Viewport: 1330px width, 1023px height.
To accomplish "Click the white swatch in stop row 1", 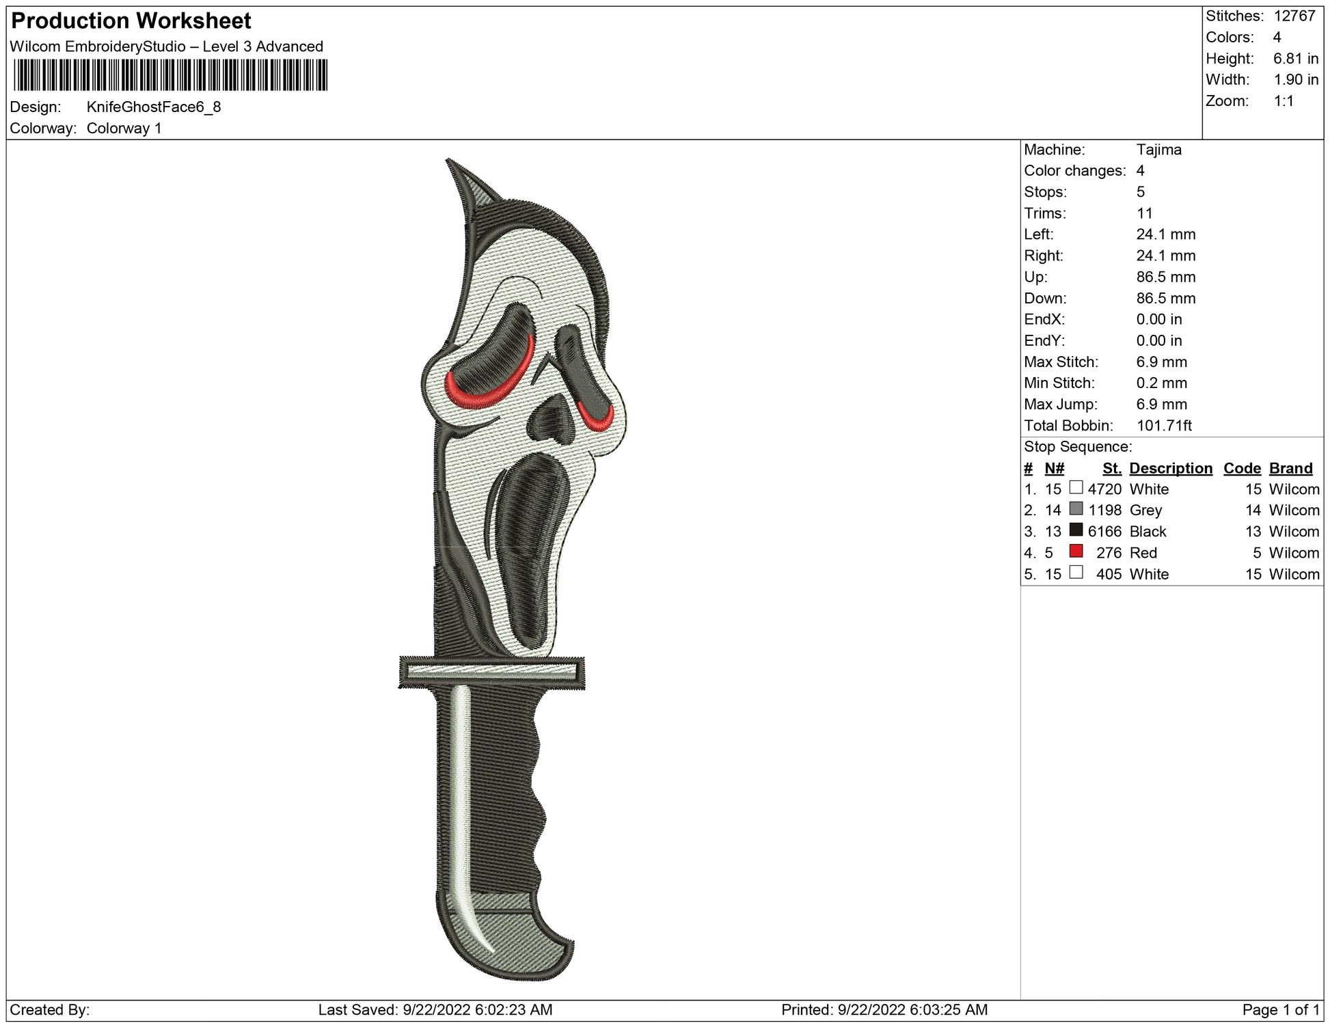I will click(x=1076, y=487).
